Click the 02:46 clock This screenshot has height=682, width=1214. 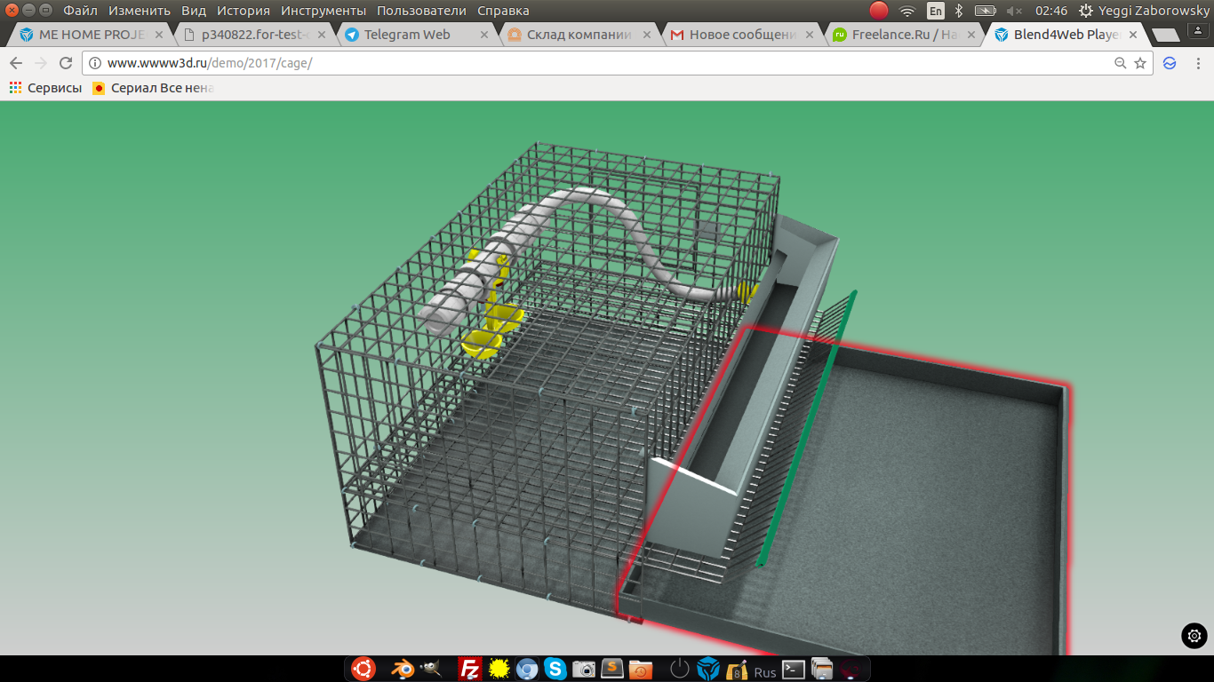coord(1051,11)
